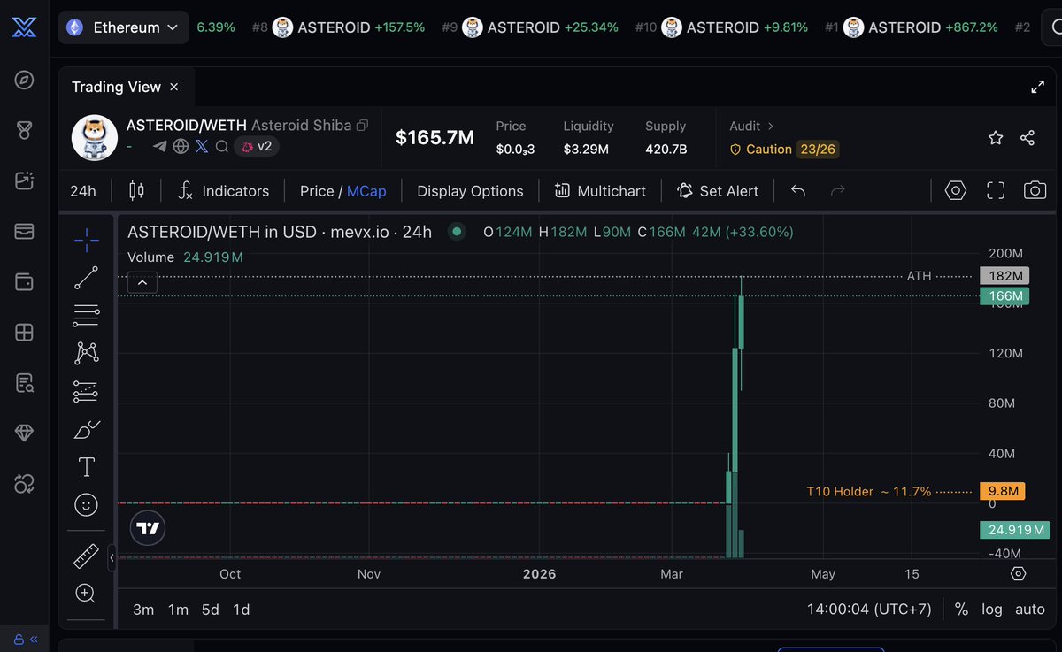1062x652 pixels.
Task: Click the search icon beside X link
Action: [x=221, y=146]
